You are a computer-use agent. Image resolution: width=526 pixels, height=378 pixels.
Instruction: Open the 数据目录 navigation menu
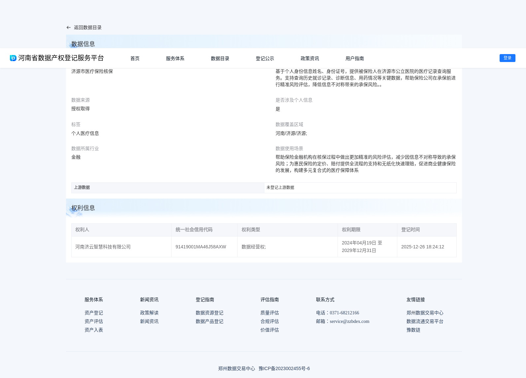click(x=220, y=58)
